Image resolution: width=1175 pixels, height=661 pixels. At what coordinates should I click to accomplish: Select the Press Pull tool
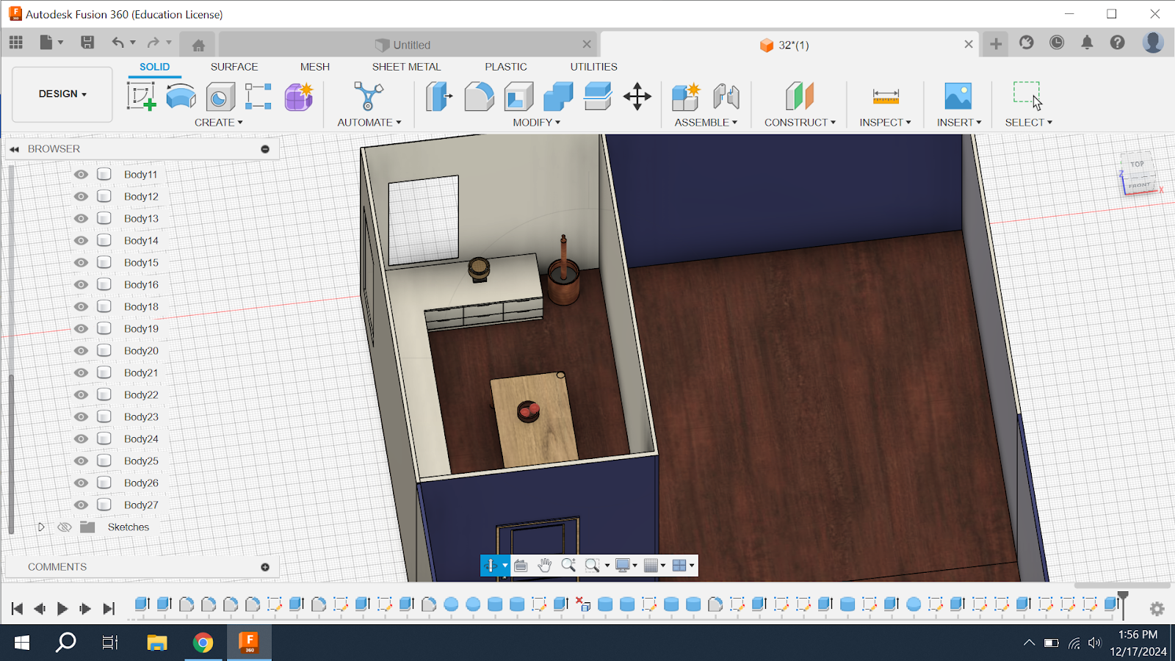pyautogui.click(x=438, y=96)
